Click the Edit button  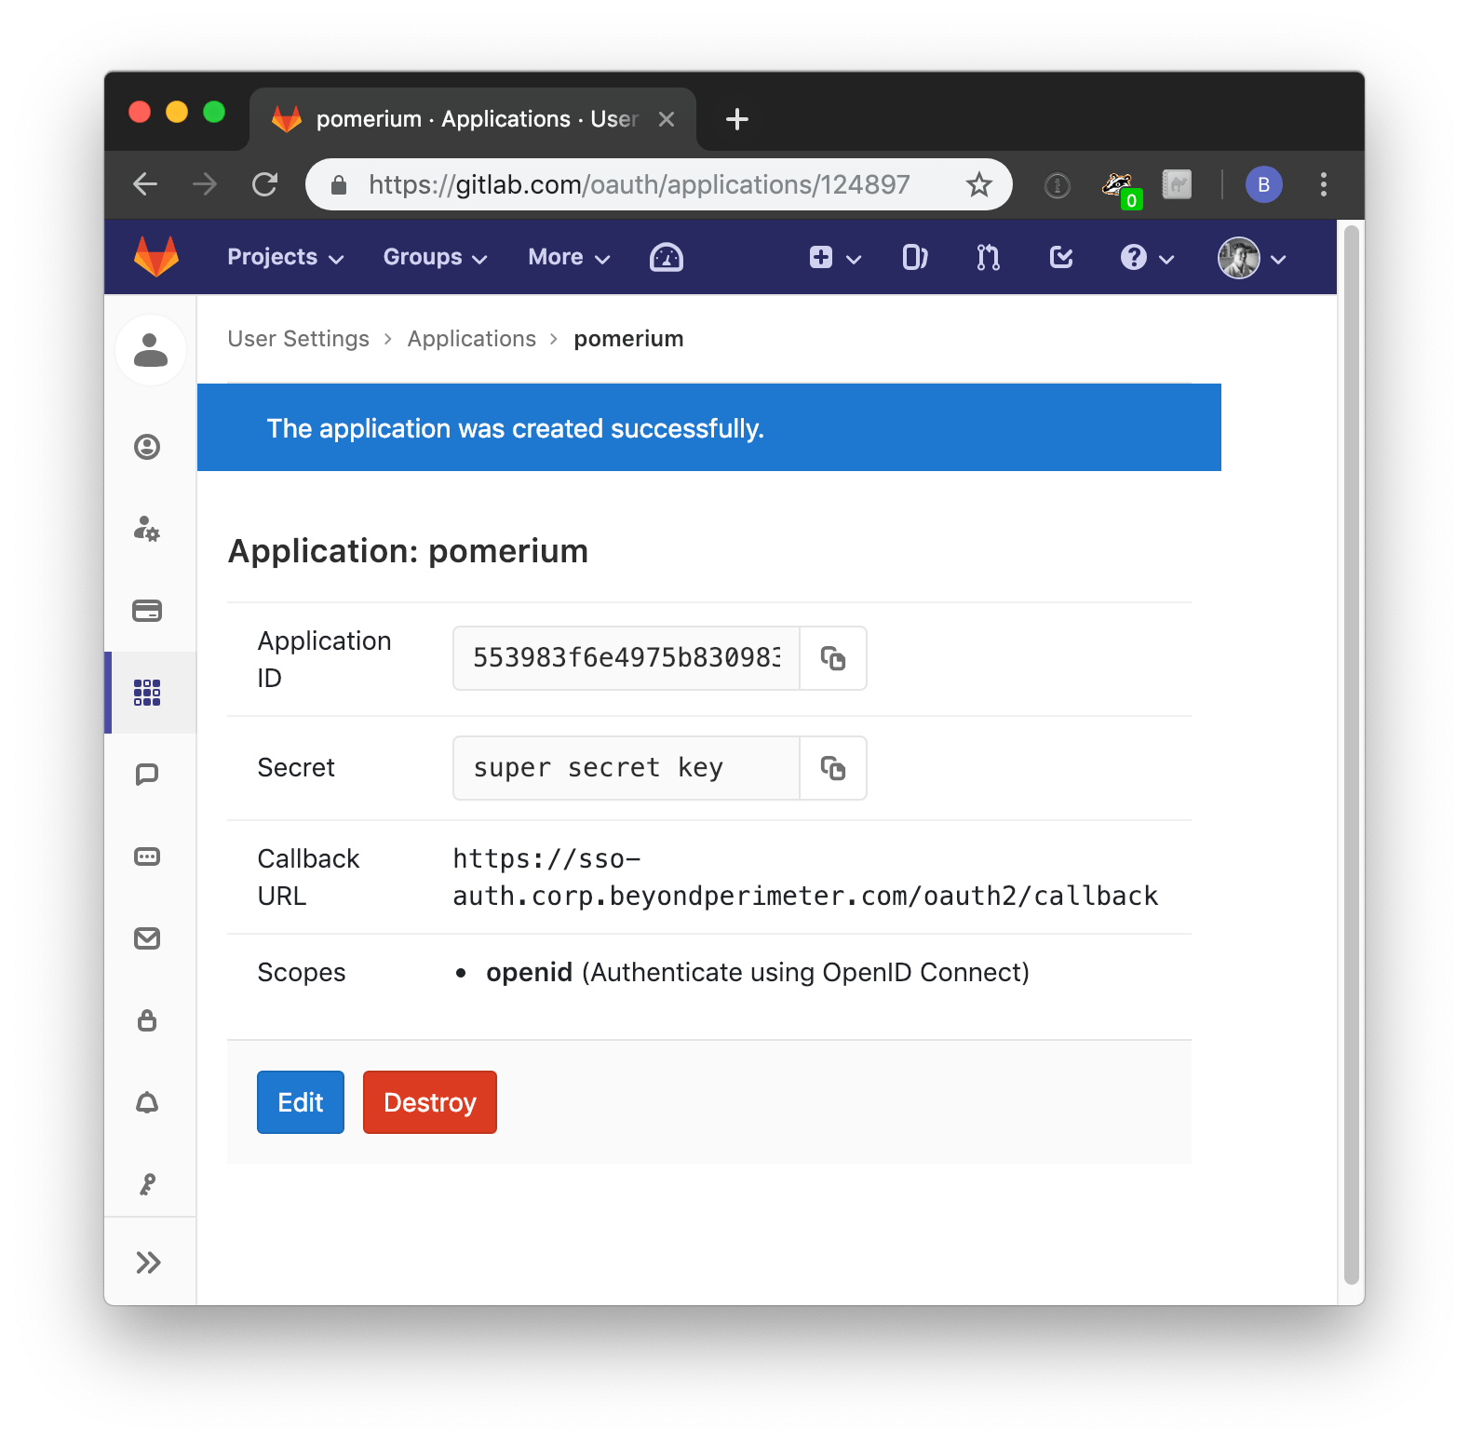point(301,1102)
